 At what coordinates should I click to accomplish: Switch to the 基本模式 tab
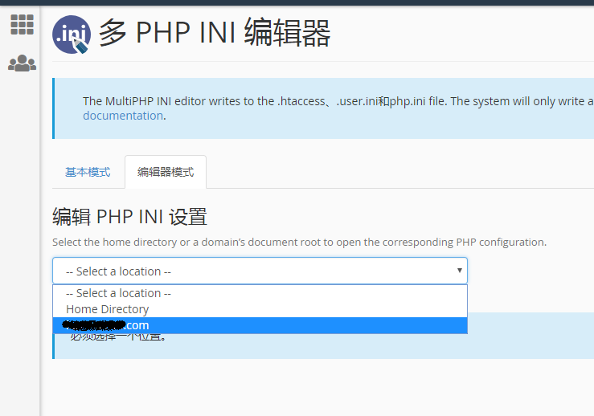click(x=88, y=172)
